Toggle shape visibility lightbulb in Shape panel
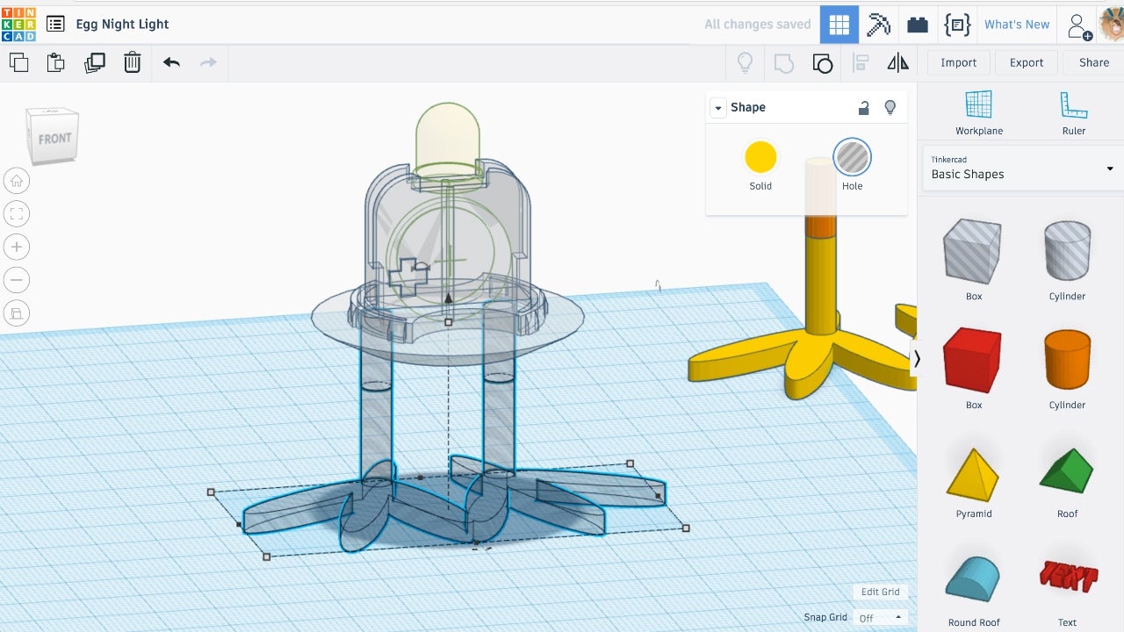 [x=890, y=107]
